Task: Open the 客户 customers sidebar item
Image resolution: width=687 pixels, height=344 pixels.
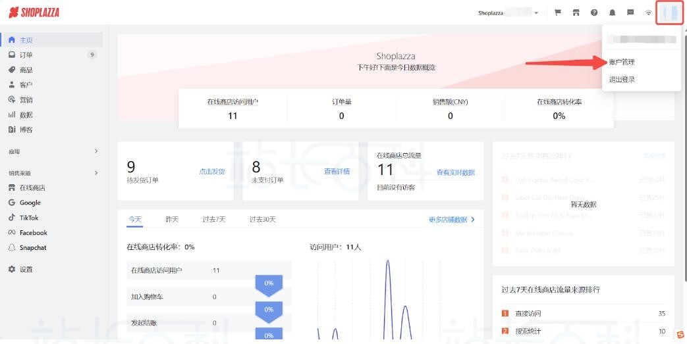Action: [x=51, y=85]
